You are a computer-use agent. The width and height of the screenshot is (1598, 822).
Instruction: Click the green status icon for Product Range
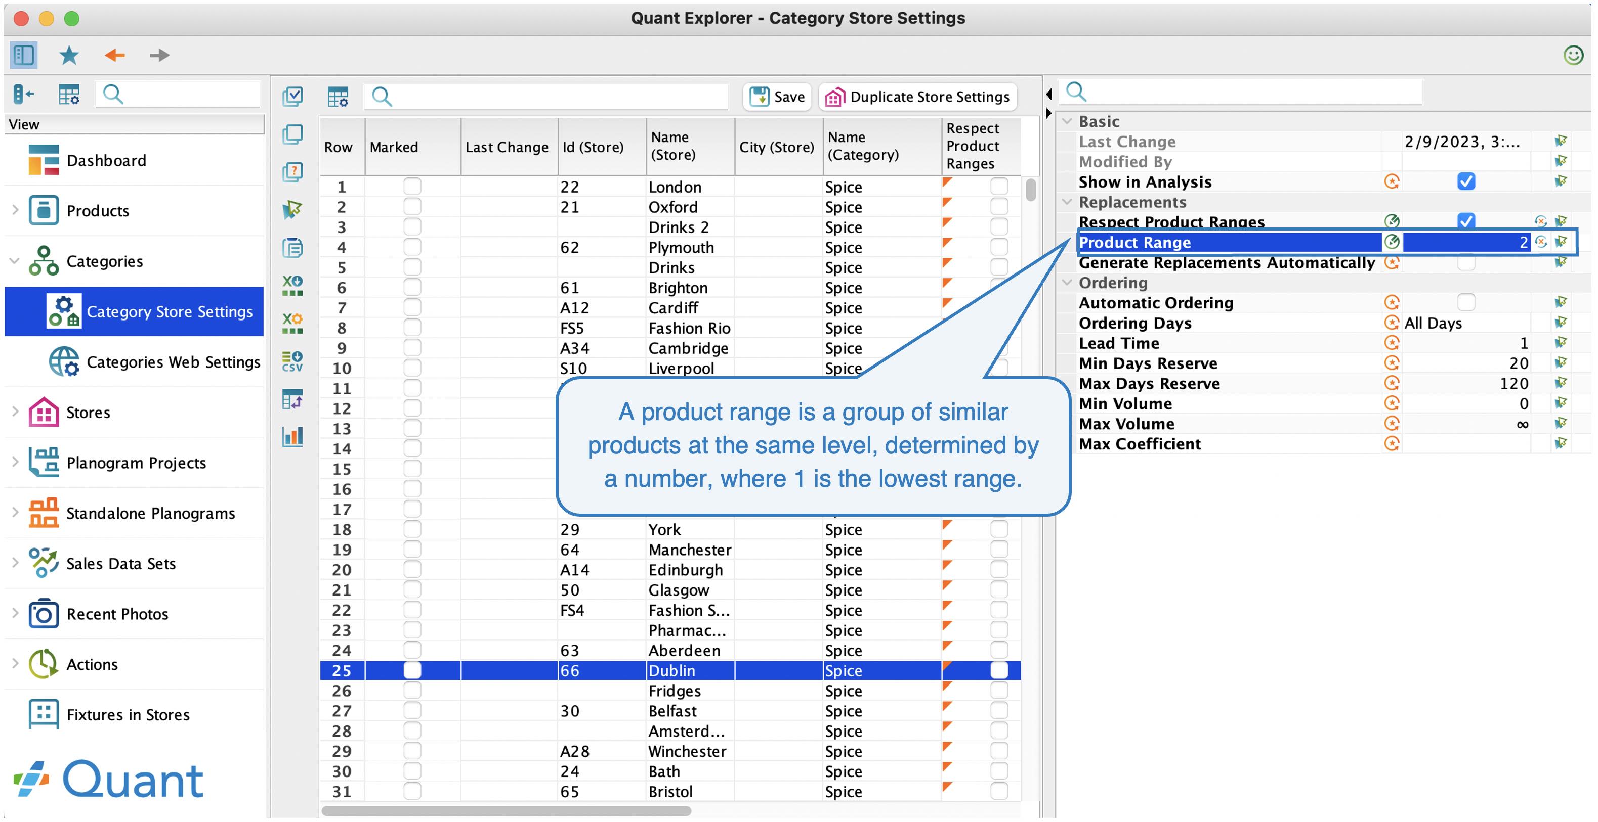point(1392,242)
